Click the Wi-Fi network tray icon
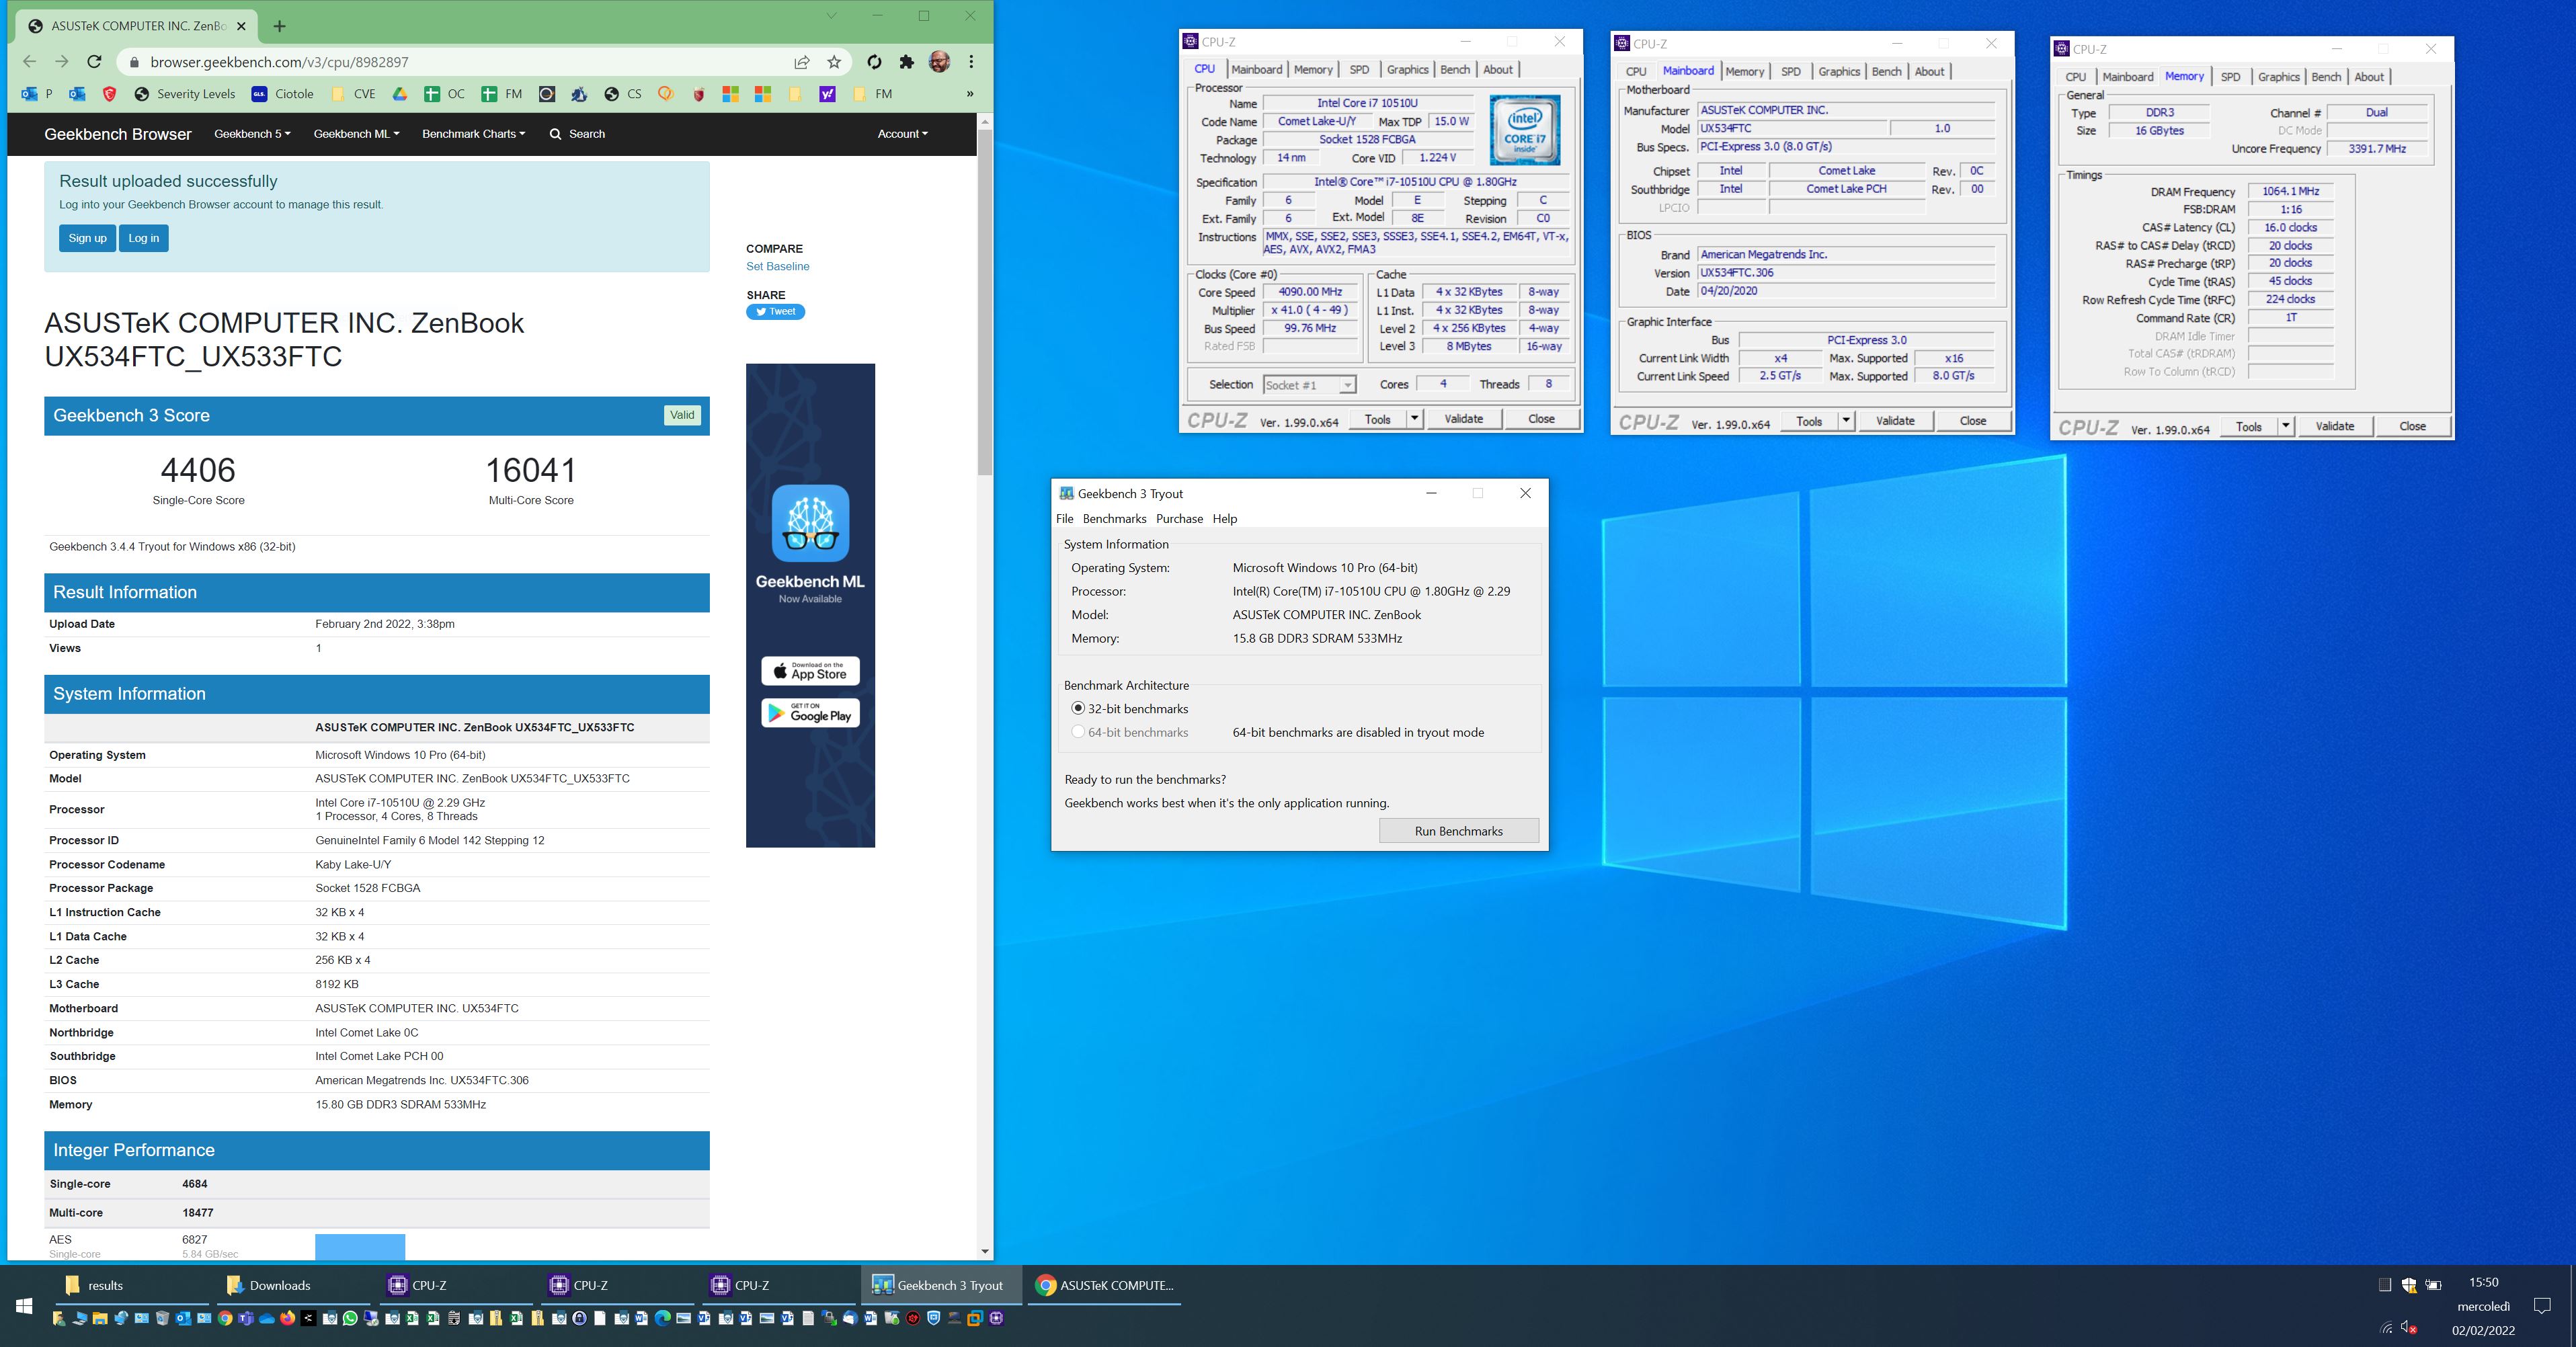The height and width of the screenshot is (1347, 2576). 2386,1328
